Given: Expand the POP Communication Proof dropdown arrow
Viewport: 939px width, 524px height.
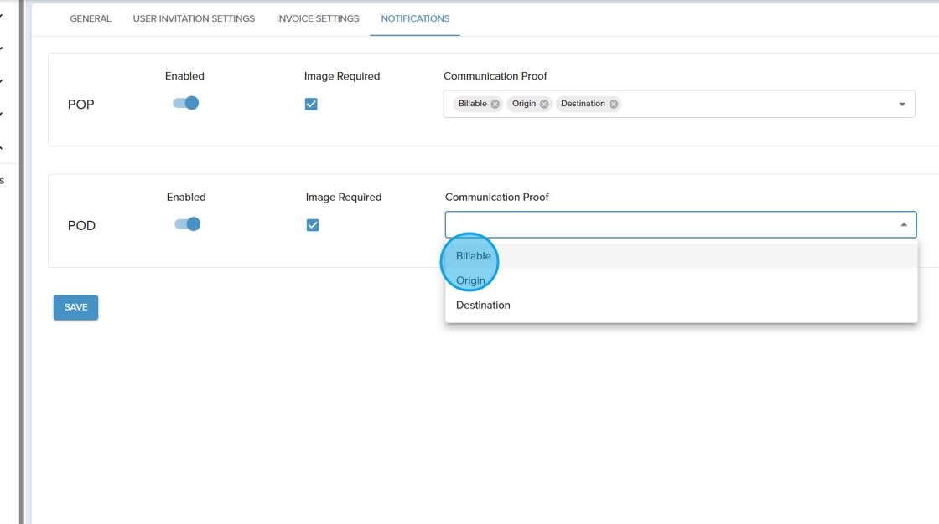Looking at the screenshot, I should click(902, 105).
